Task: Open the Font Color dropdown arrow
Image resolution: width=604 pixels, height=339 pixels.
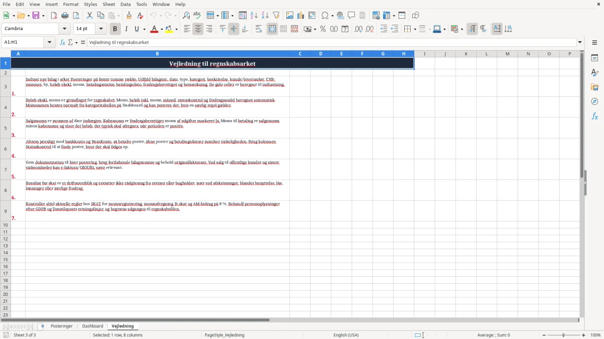Action: point(161,29)
